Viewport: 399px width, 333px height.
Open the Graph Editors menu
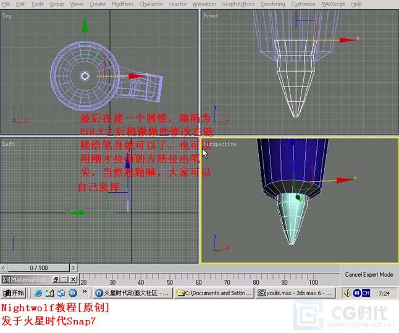[x=238, y=4]
